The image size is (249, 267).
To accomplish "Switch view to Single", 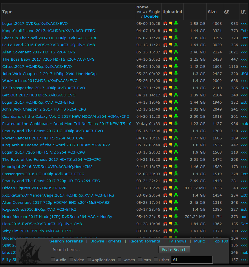I will pos(154,12).
